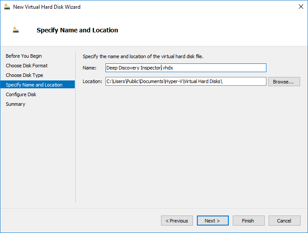The image size is (308, 233).
Task: Click the disk icon beside the page heading
Action: click(x=16, y=30)
